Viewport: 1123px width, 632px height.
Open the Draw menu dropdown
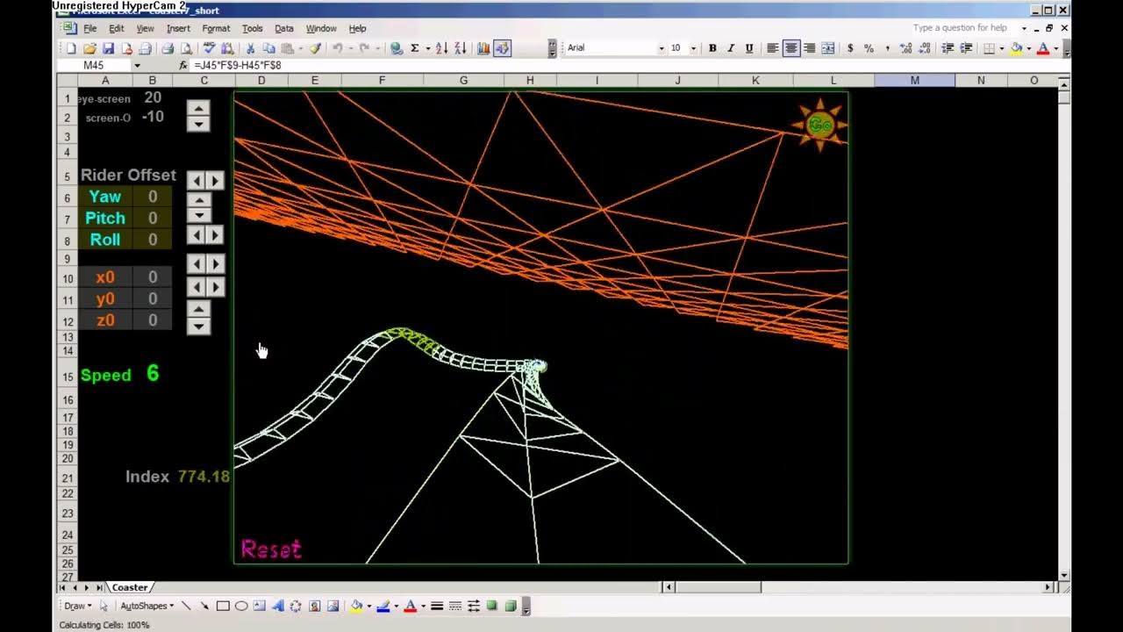77,606
